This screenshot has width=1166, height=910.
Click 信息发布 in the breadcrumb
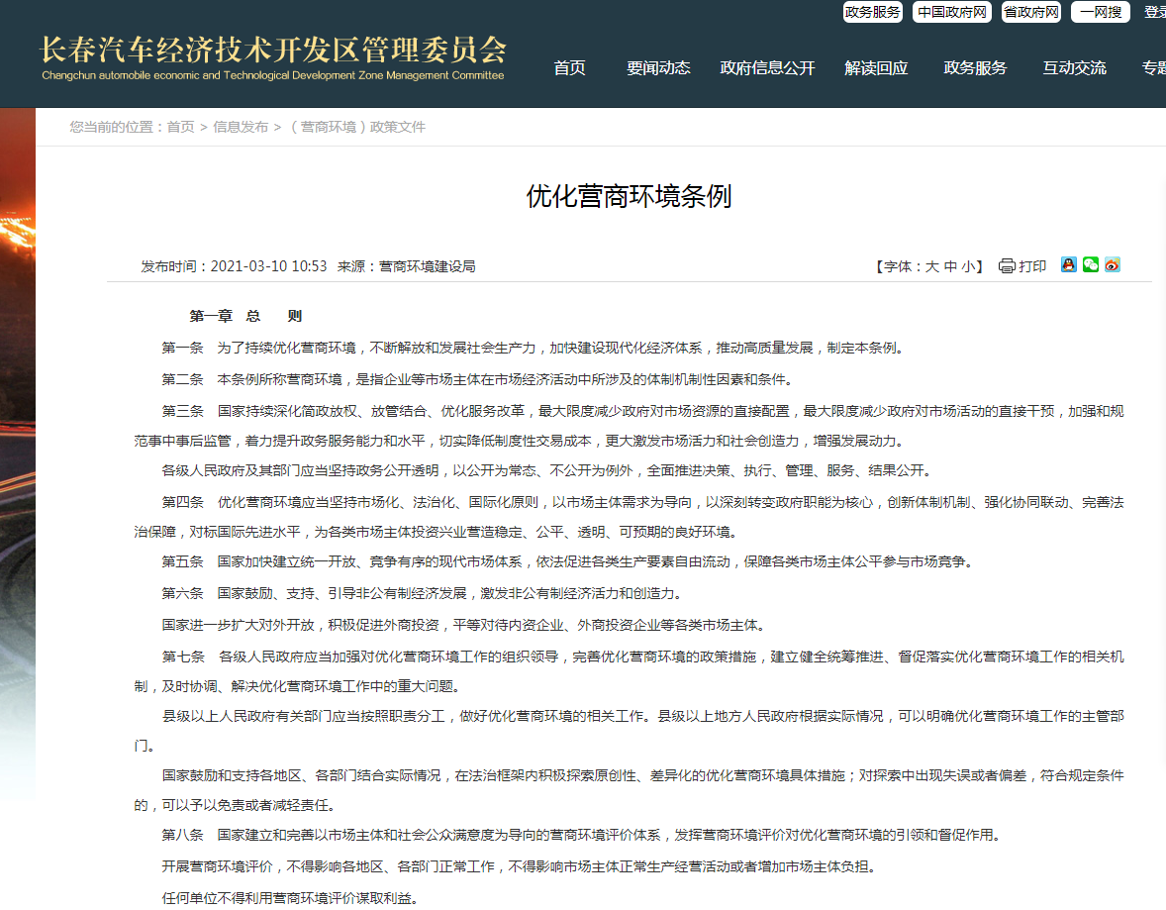(x=241, y=127)
